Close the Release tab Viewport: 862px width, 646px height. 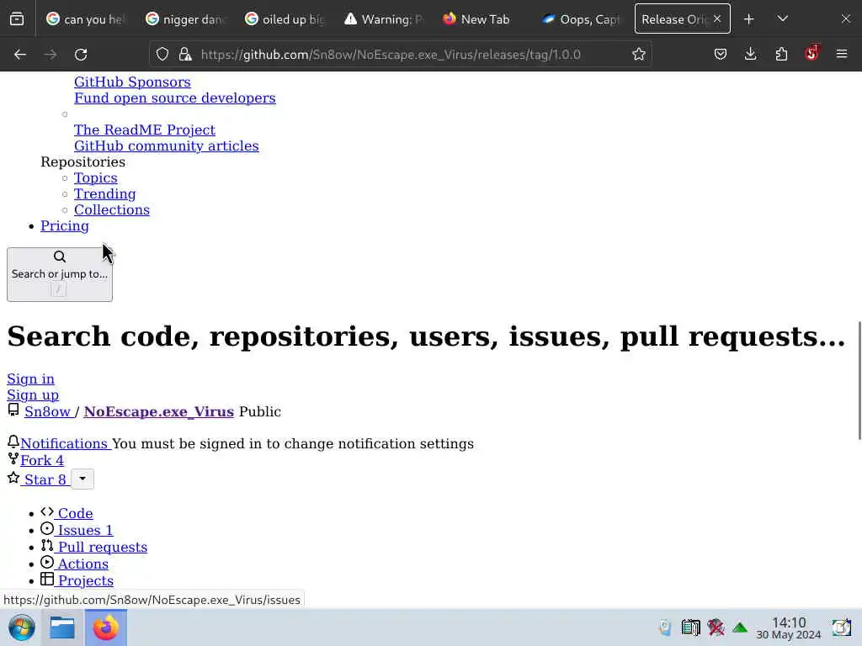pyautogui.click(x=717, y=19)
